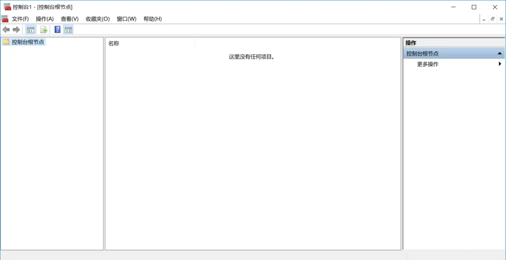506x260 pixels.
Task: Open the 窗口(W) menu
Action: tap(126, 19)
